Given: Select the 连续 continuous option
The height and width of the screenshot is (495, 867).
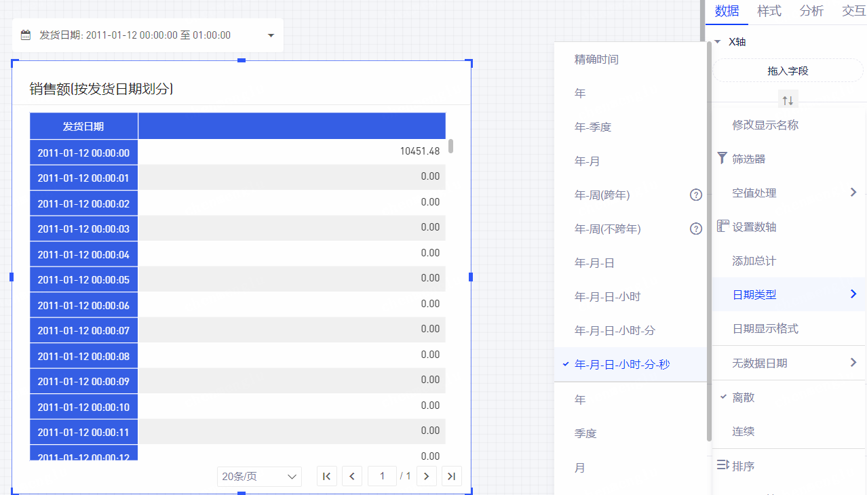Looking at the screenshot, I should tap(744, 431).
